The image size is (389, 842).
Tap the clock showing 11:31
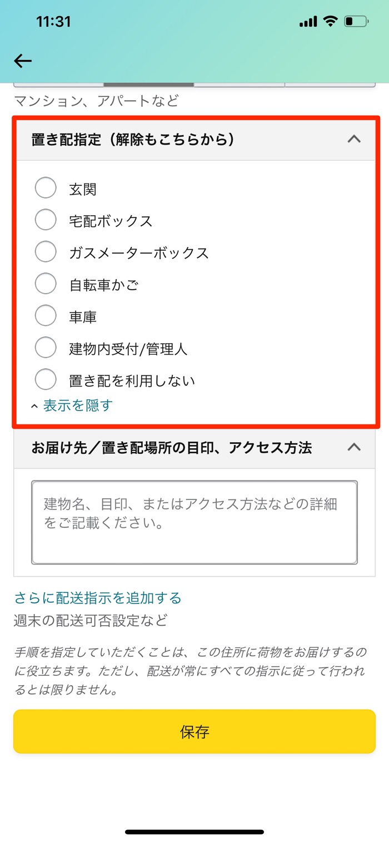54,21
